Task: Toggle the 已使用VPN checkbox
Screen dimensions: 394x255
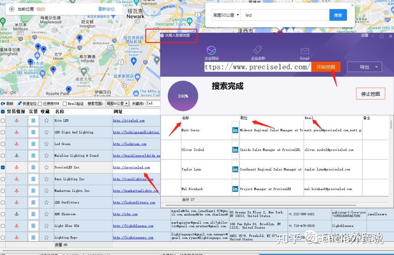Action: click(x=40, y=104)
